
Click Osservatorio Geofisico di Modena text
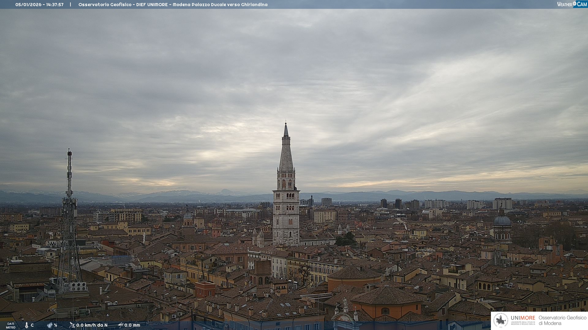(562, 320)
